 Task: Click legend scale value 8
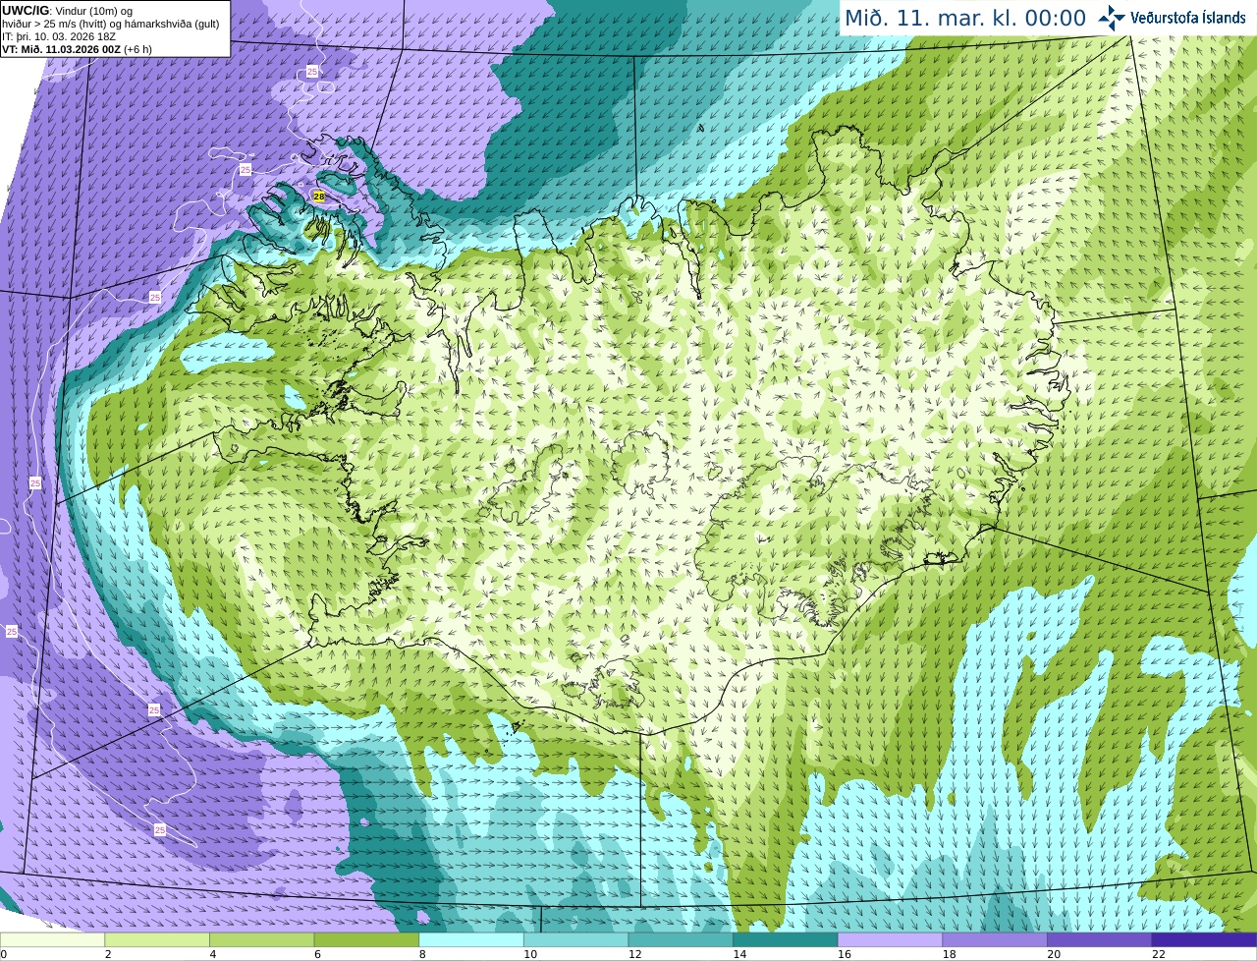pyautogui.click(x=422, y=954)
